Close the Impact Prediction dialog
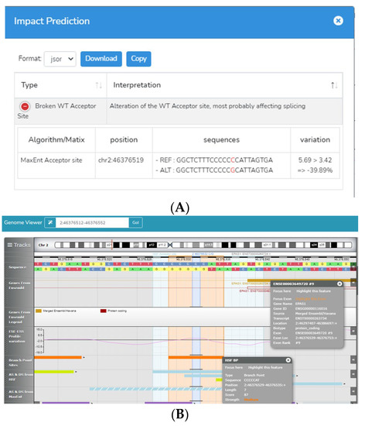The height and width of the screenshot is (426, 365). tap(338, 21)
